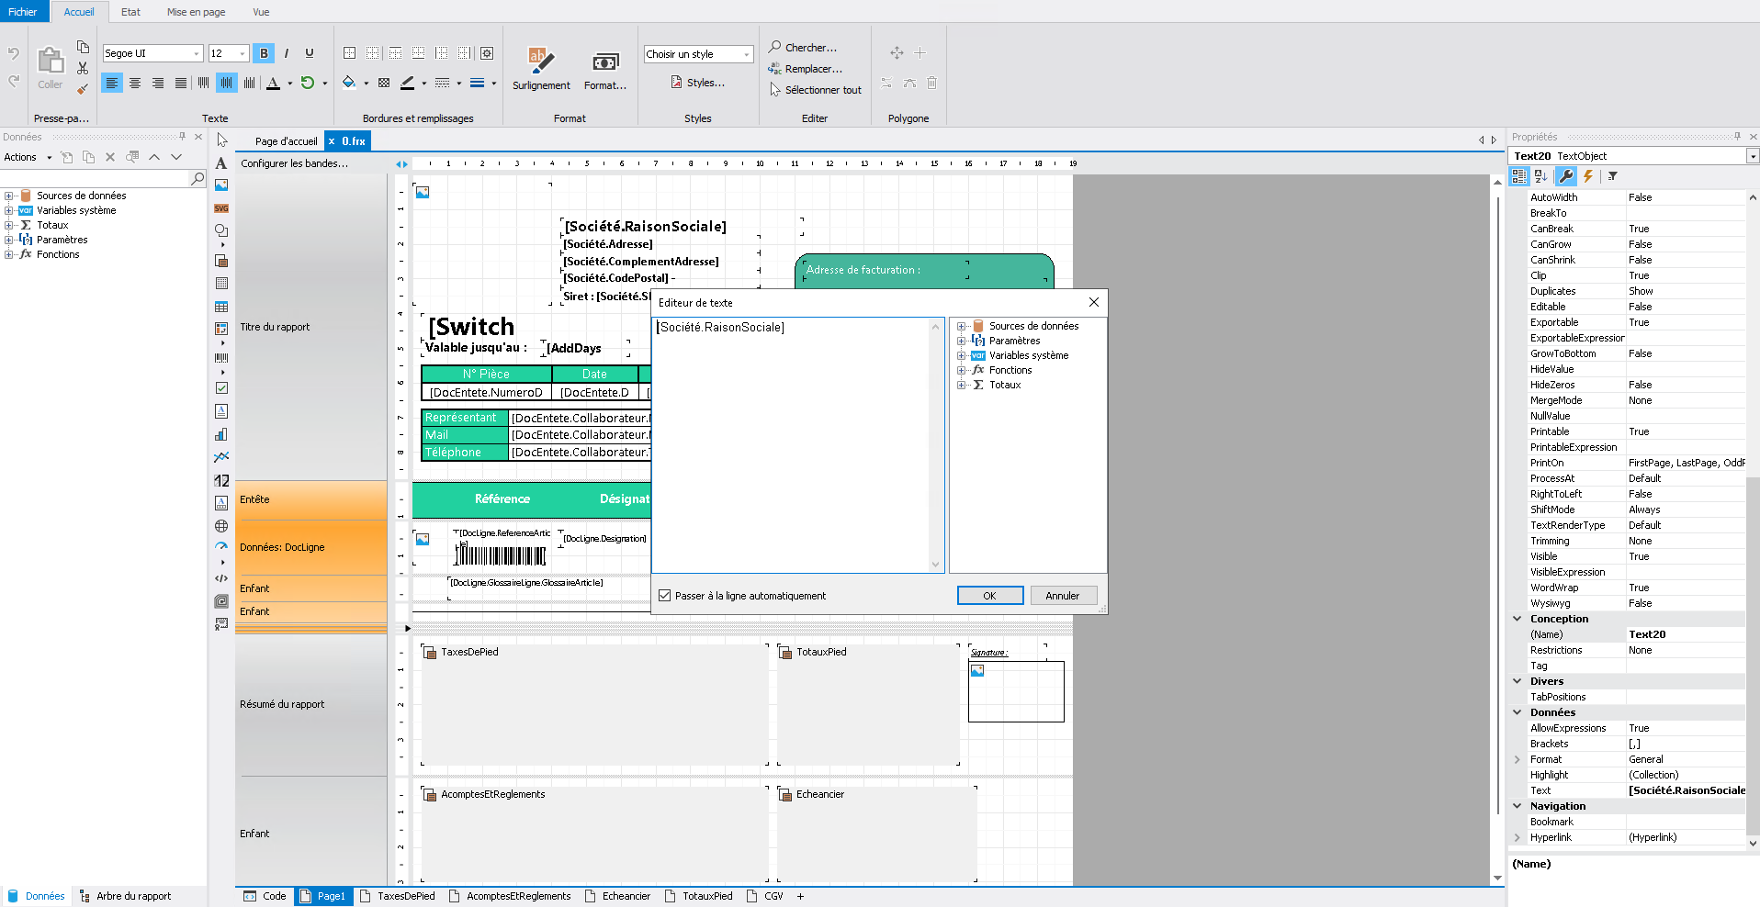Click Annuler to cancel text editing

(x=1063, y=596)
